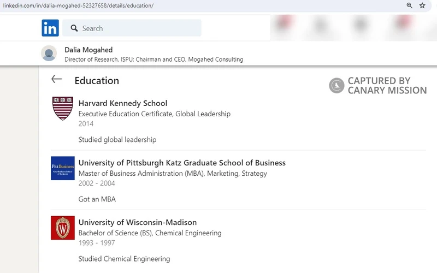Screen dimensions: 437x273
Task: Open the Pitt Business logo
Action: (x=63, y=168)
